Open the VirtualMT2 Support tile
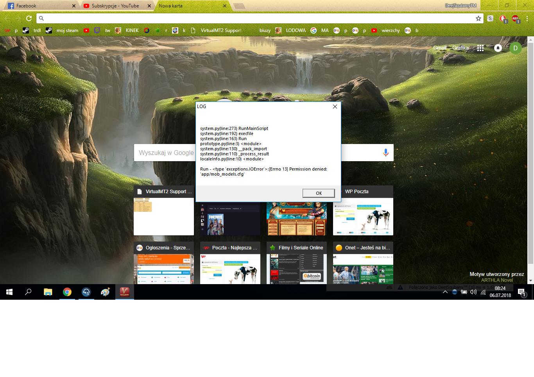This screenshot has height=377, width=534. (x=164, y=210)
